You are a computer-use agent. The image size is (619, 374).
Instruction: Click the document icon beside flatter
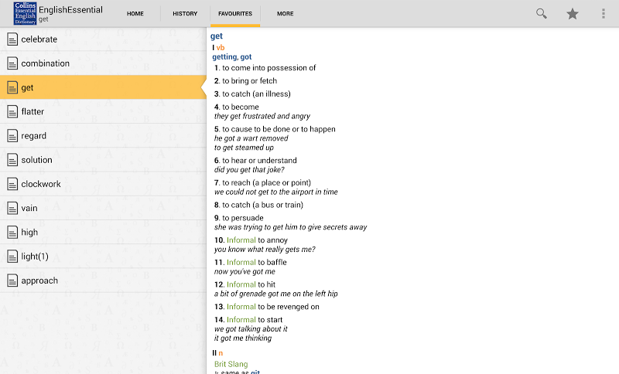pyautogui.click(x=12, y=111)
